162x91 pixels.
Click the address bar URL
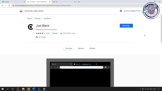click(43, 6)
